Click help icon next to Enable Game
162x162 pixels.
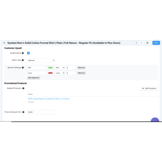click(x=23, y=53)
